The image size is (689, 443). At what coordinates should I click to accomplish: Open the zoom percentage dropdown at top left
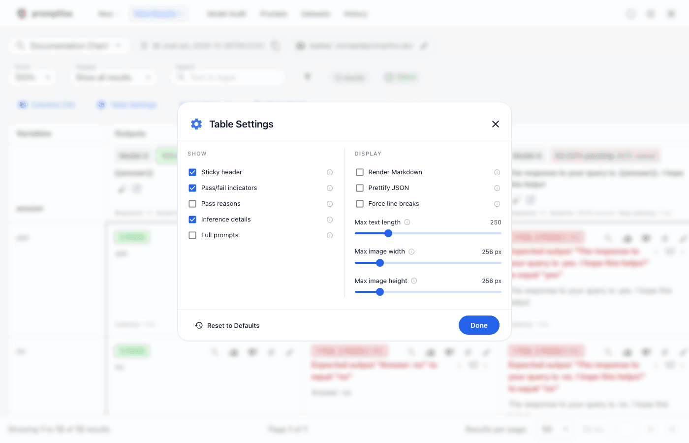[32, 77]
